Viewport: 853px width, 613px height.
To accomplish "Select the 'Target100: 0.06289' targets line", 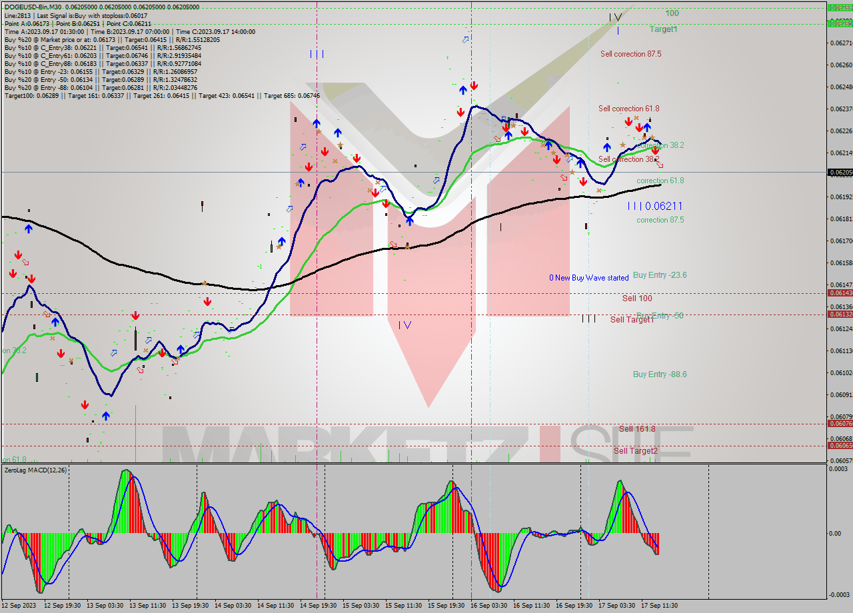I will coord(162,95).
